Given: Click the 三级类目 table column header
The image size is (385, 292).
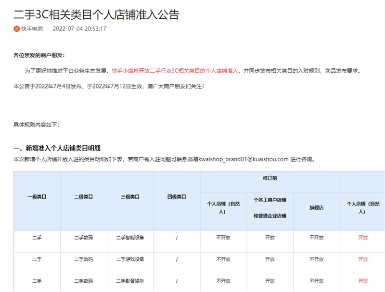Looking at the screenshot, I should click(x=130, y=197).
